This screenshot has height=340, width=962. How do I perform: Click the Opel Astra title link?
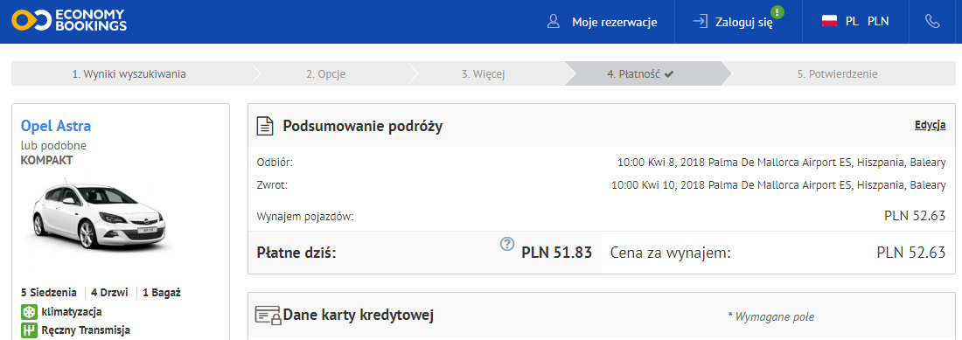[x=56, y=126]
